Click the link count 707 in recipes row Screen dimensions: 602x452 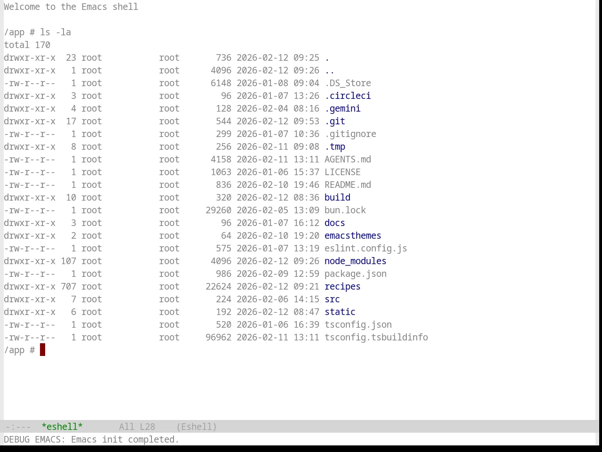[68, 286]
